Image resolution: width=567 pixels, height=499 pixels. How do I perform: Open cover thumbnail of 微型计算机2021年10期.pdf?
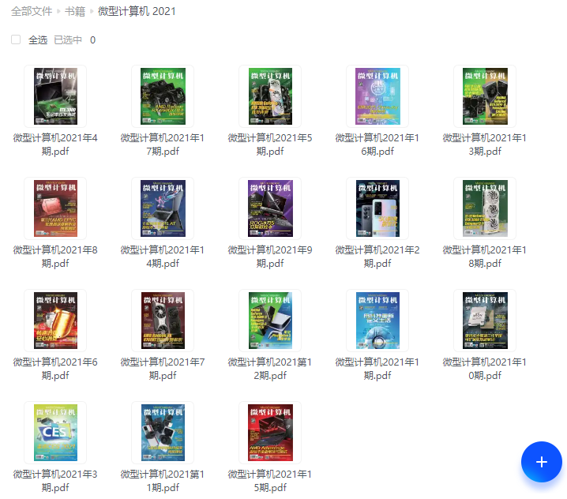(485, 321)
